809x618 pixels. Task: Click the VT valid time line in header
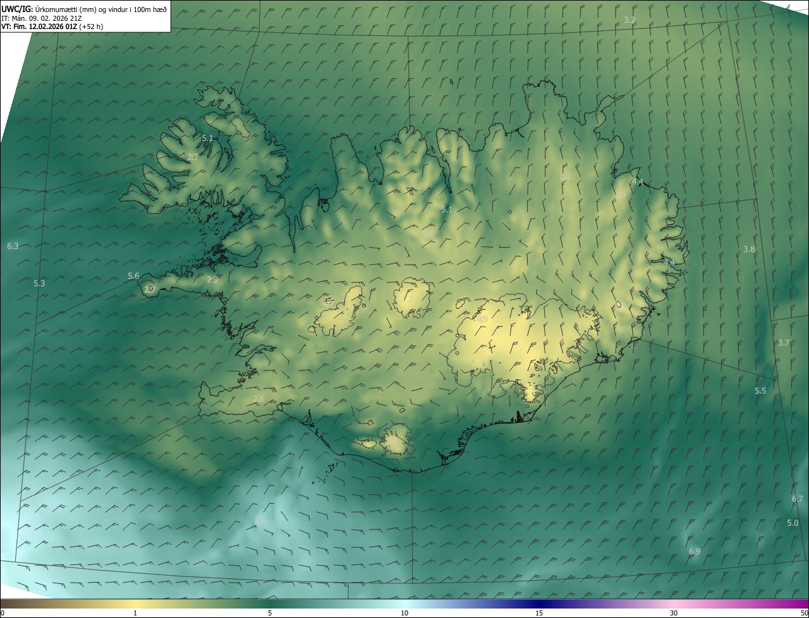pyautogui.click(x=52, y=27)
